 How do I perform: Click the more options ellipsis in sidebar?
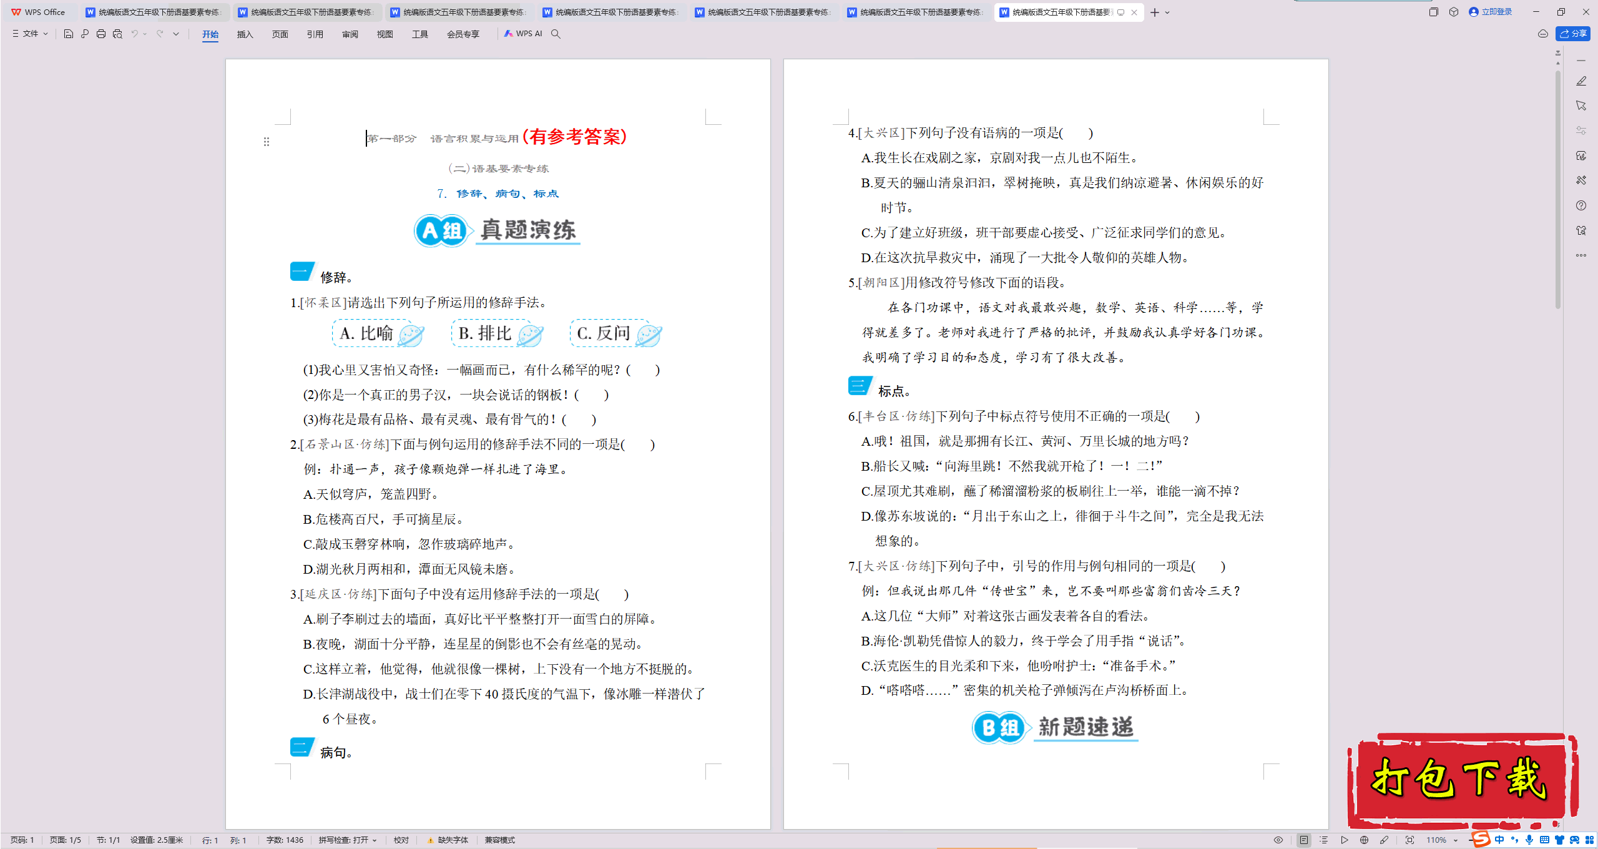(x=1581, y=255)
